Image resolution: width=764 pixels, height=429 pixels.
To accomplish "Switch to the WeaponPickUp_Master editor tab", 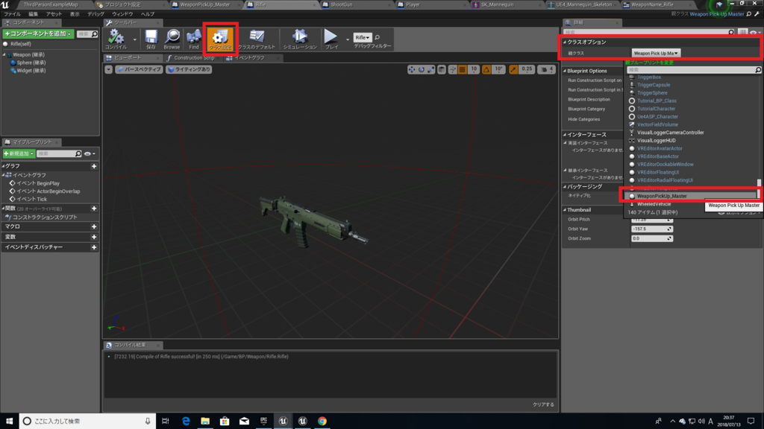I will (x=204, y=4).
